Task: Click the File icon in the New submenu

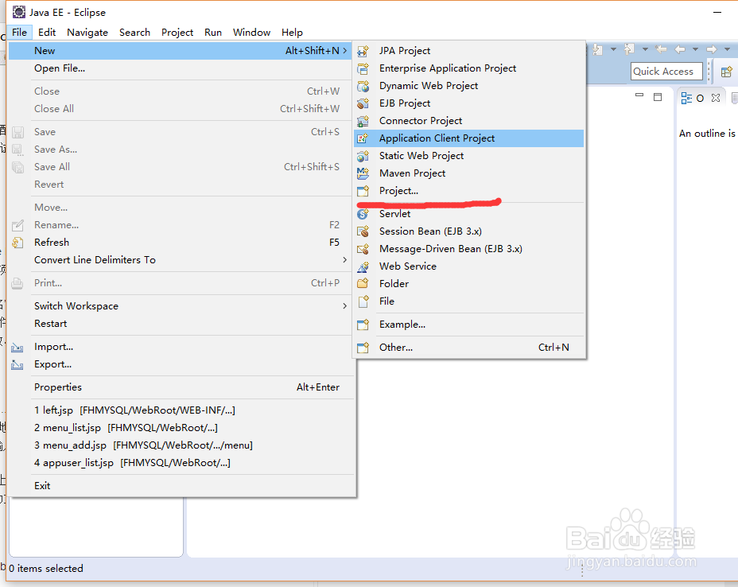Action: click(363, 301)
